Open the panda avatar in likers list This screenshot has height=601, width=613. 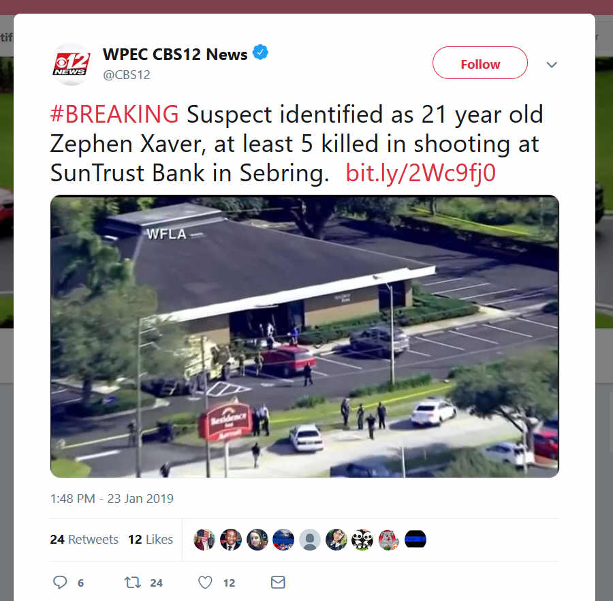362,539
